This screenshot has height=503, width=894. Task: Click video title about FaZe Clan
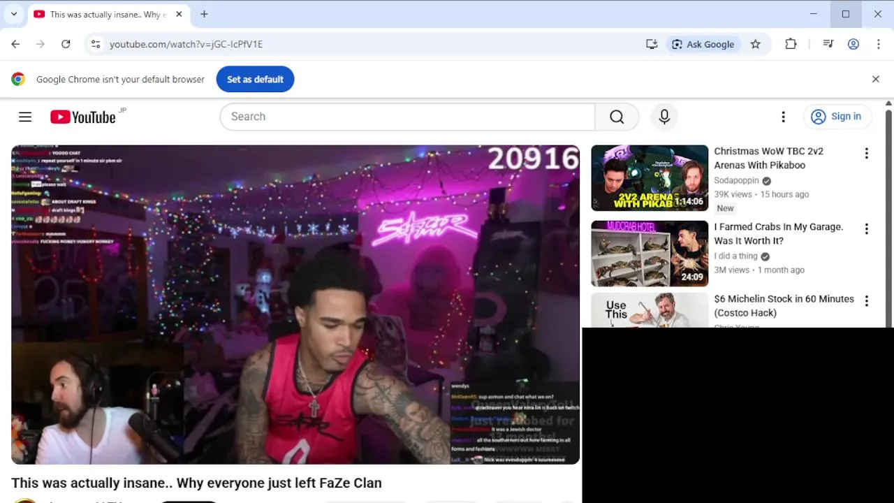(x=196, y=483)
